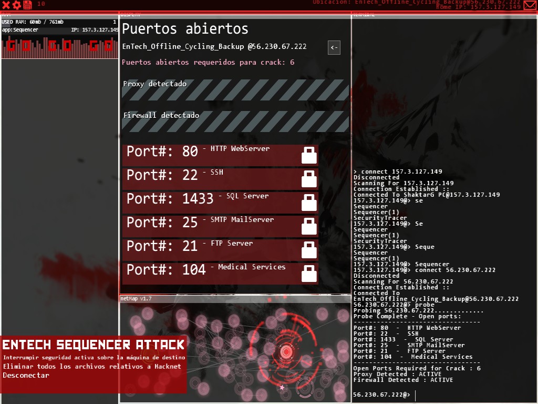Click the lock icon for SMTP port 25
Viewport: 538px width, 404px height.
(x=309, y=226)
